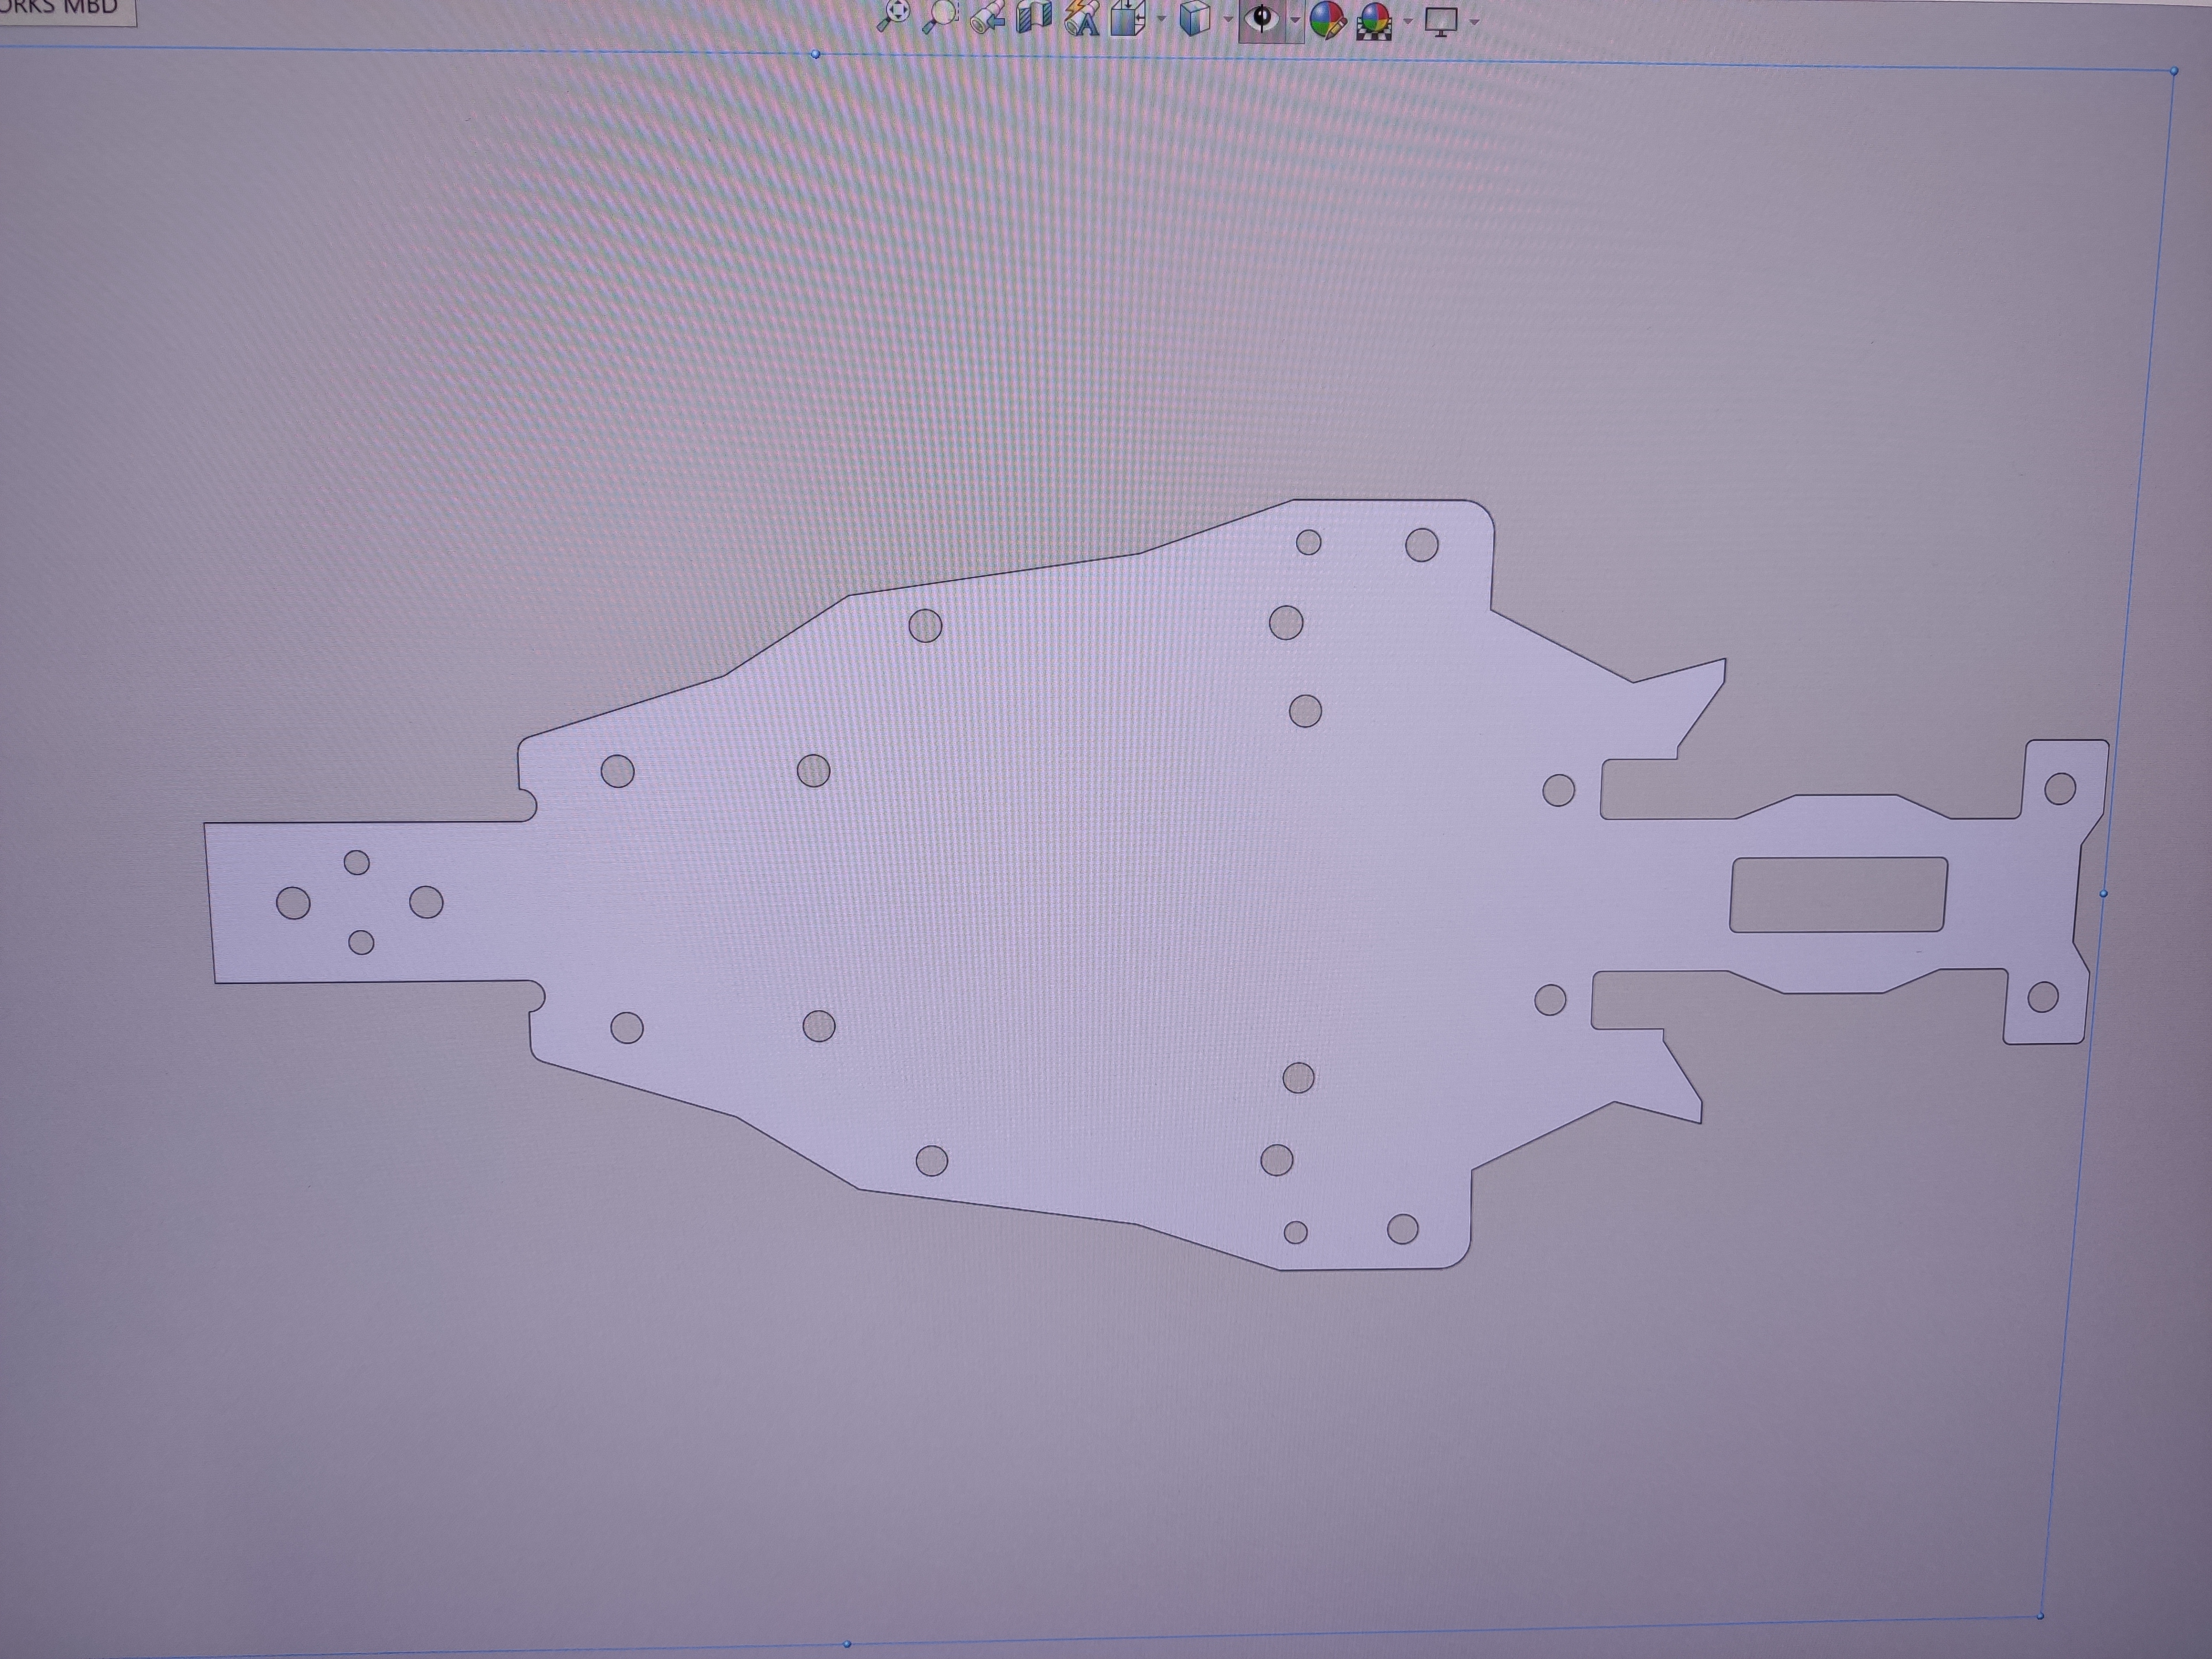Expand the Display Style dropdown arrow
The height and width of the screenshot is (1659, 2212).
[x=1228, y=19]
